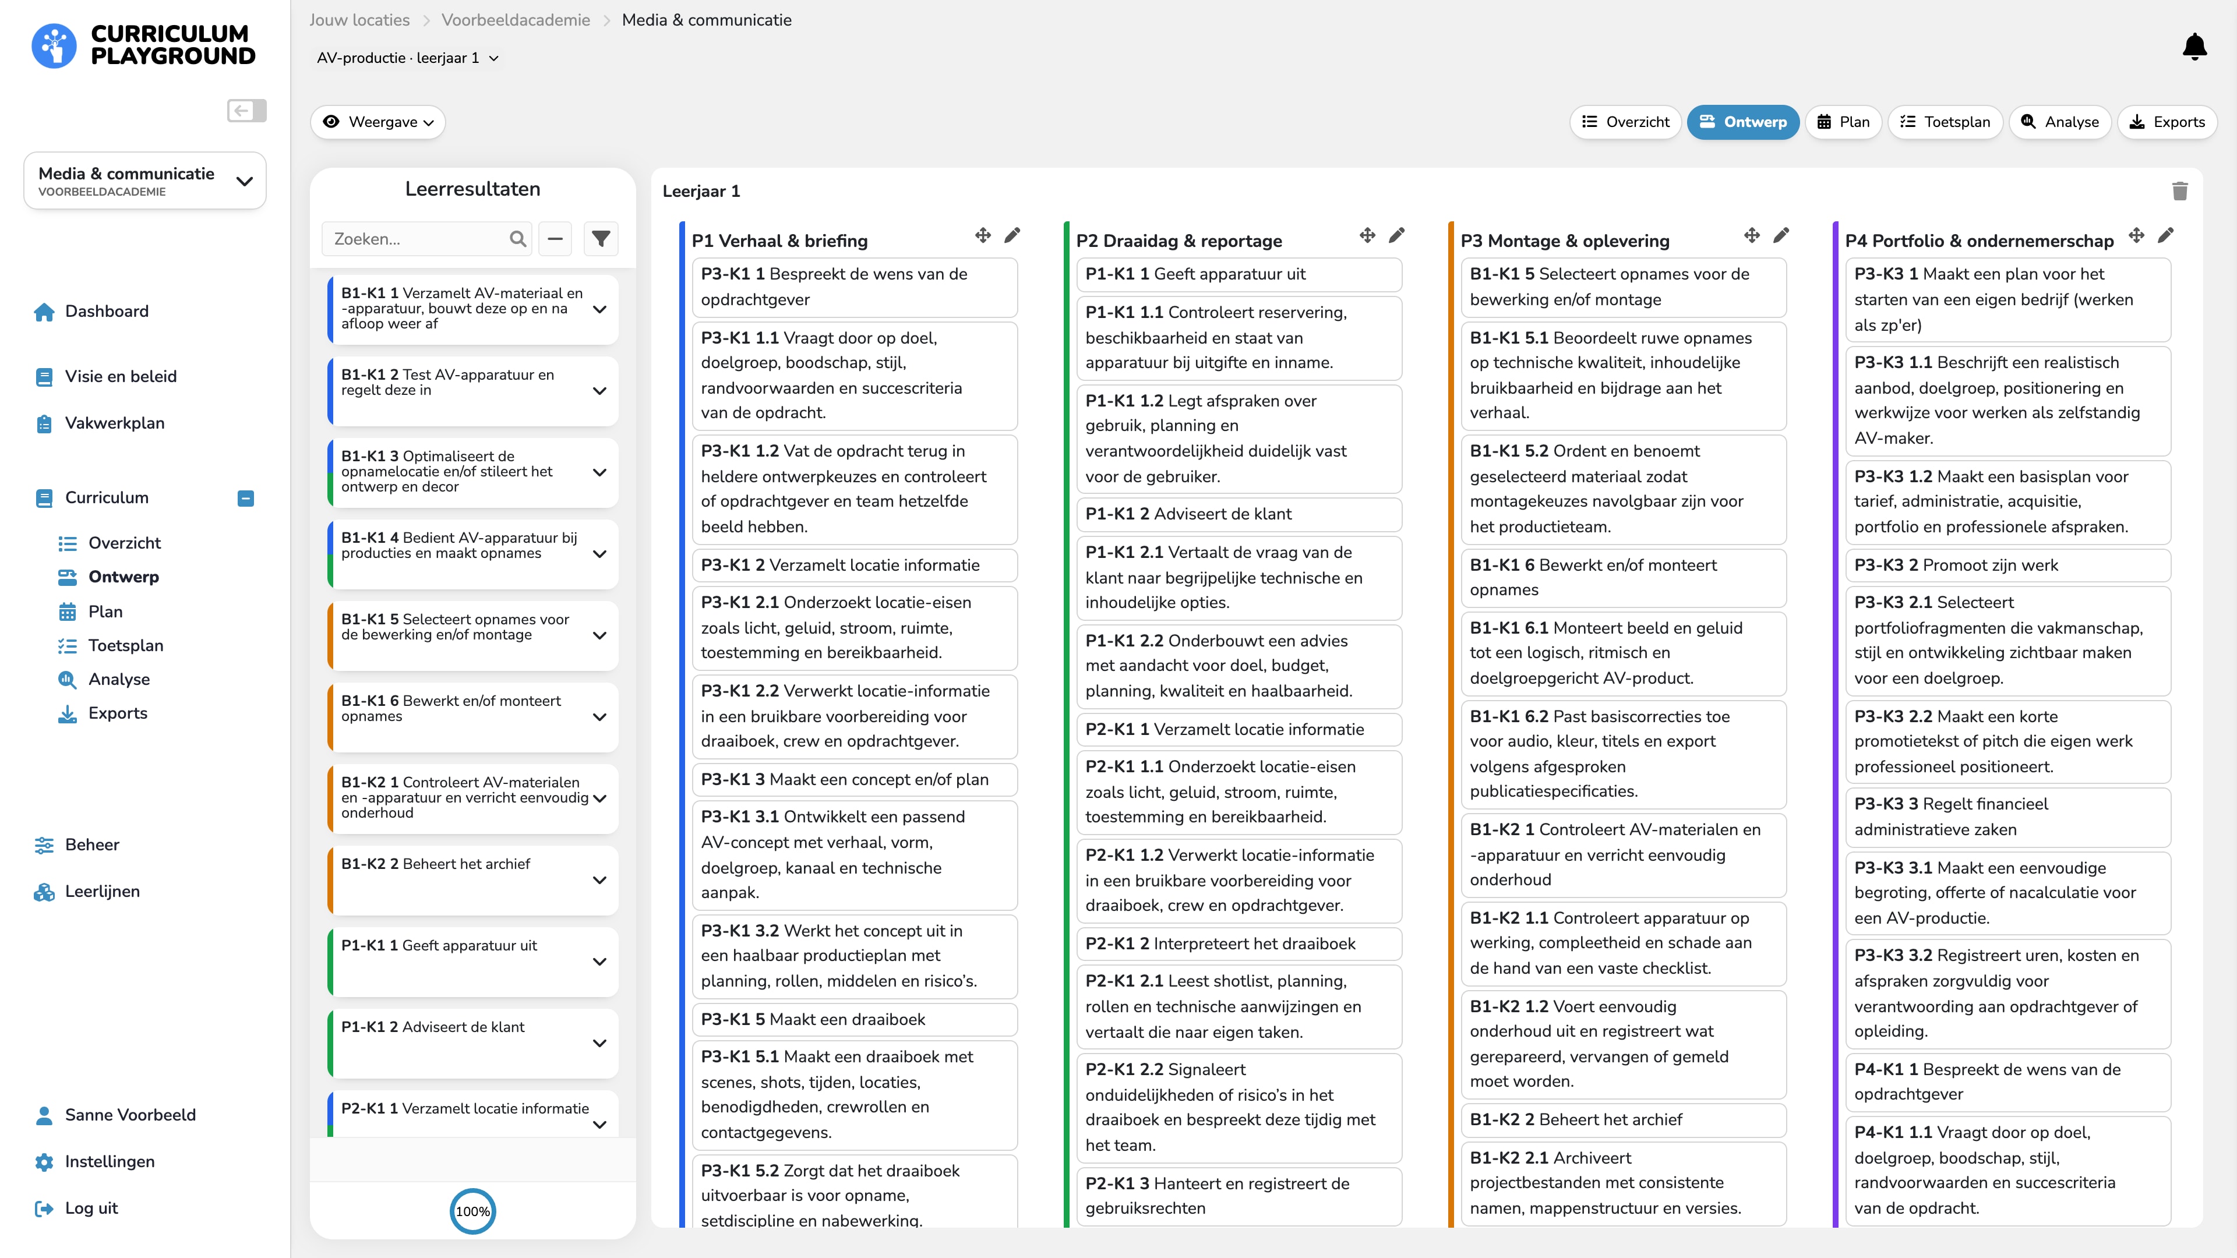Image resolution: width=2237 pixels, height=1258 pixels.
Task: Open the filter for Leerresultaten
Action: pos(601,239)
